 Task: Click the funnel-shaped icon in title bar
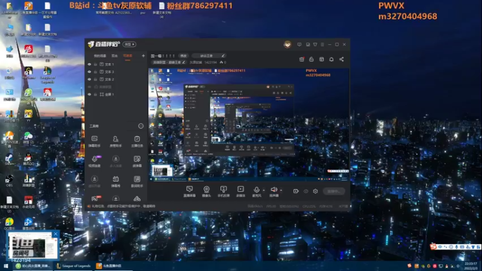[315, 45]
